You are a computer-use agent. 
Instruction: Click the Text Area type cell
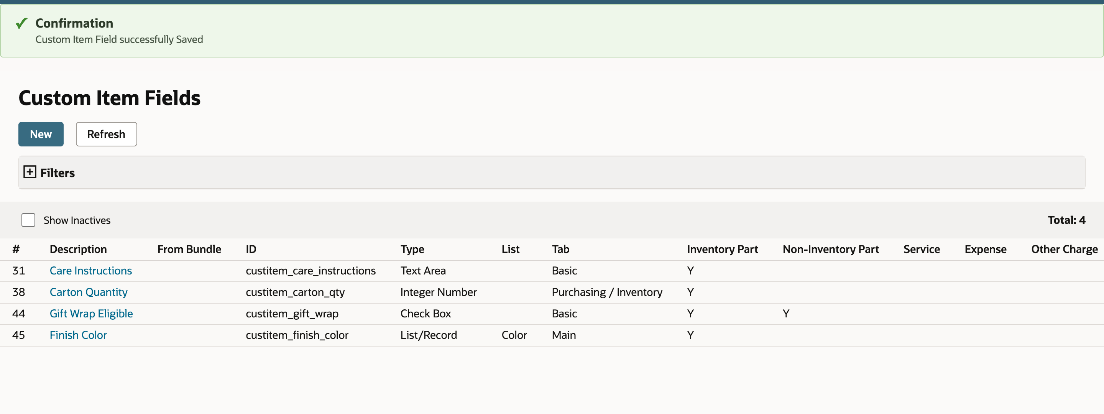(423, 271)
